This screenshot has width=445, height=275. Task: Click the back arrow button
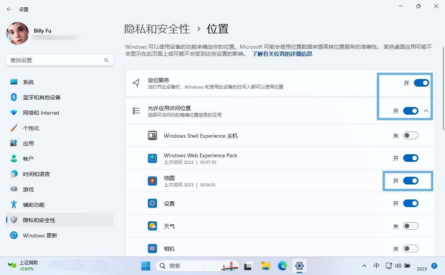9,9
